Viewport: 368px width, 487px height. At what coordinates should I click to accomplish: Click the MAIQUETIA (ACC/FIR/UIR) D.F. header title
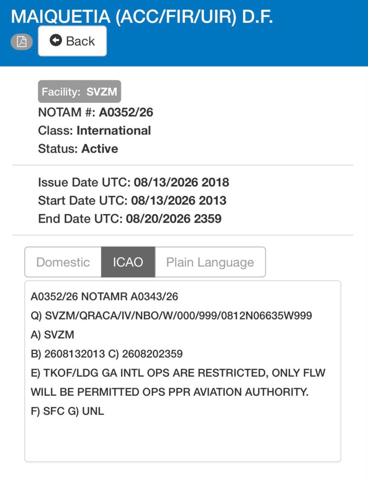click(x=142, y=17)
